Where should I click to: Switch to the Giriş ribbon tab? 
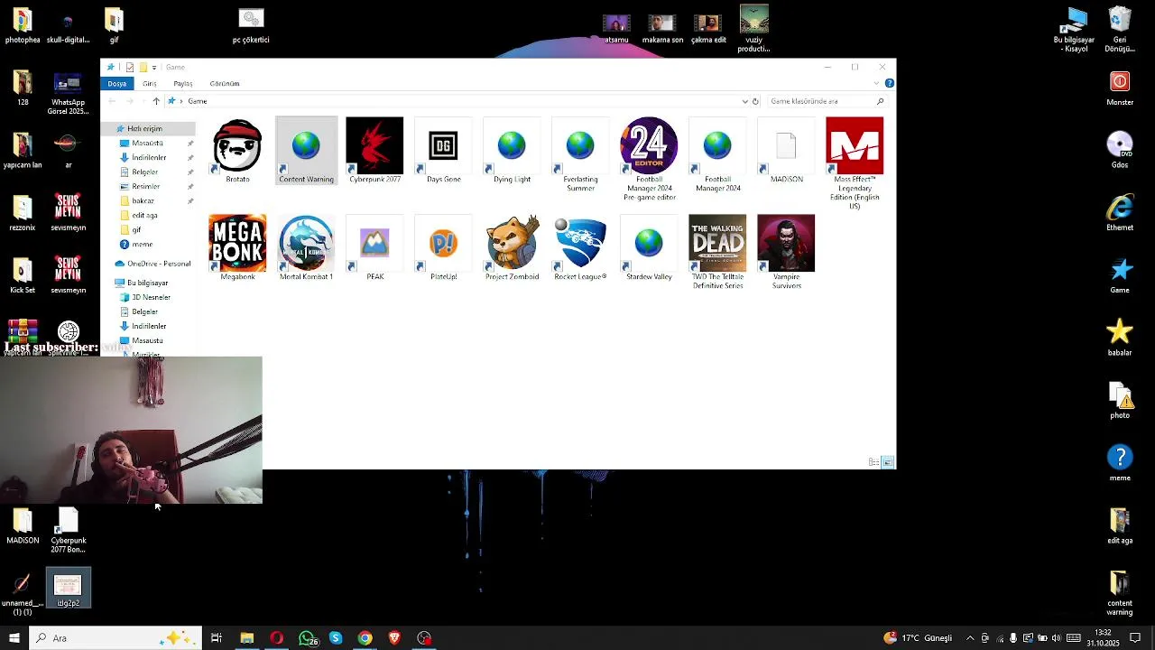tap(150, 83)
